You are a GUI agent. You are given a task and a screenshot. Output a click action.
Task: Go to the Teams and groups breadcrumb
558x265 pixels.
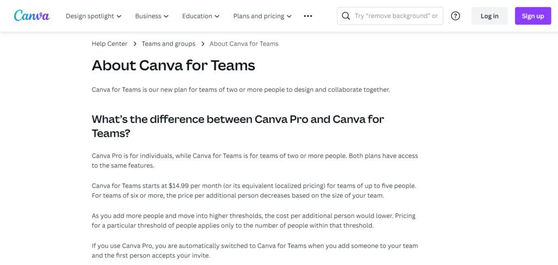pos(168,44)
